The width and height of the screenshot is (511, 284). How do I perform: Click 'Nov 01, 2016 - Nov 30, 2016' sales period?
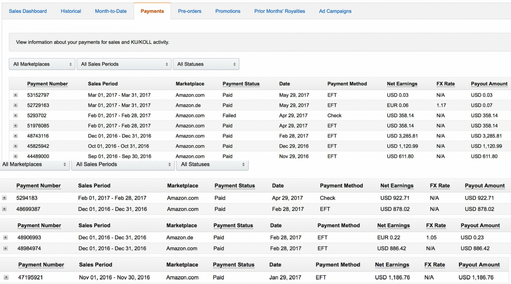click(x=115, y=277)
